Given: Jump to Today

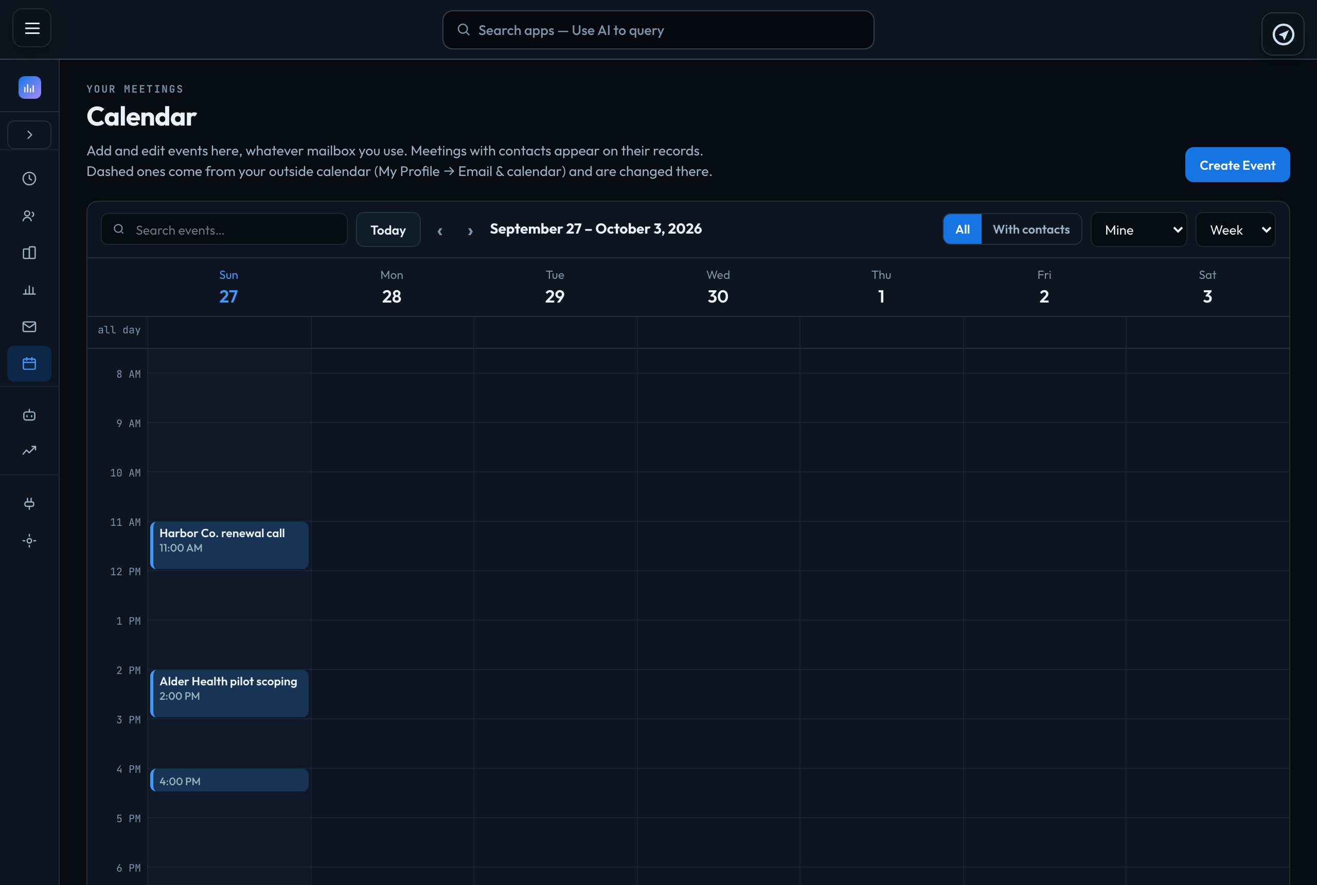Looking at the screenshot, I should (388, 229).
